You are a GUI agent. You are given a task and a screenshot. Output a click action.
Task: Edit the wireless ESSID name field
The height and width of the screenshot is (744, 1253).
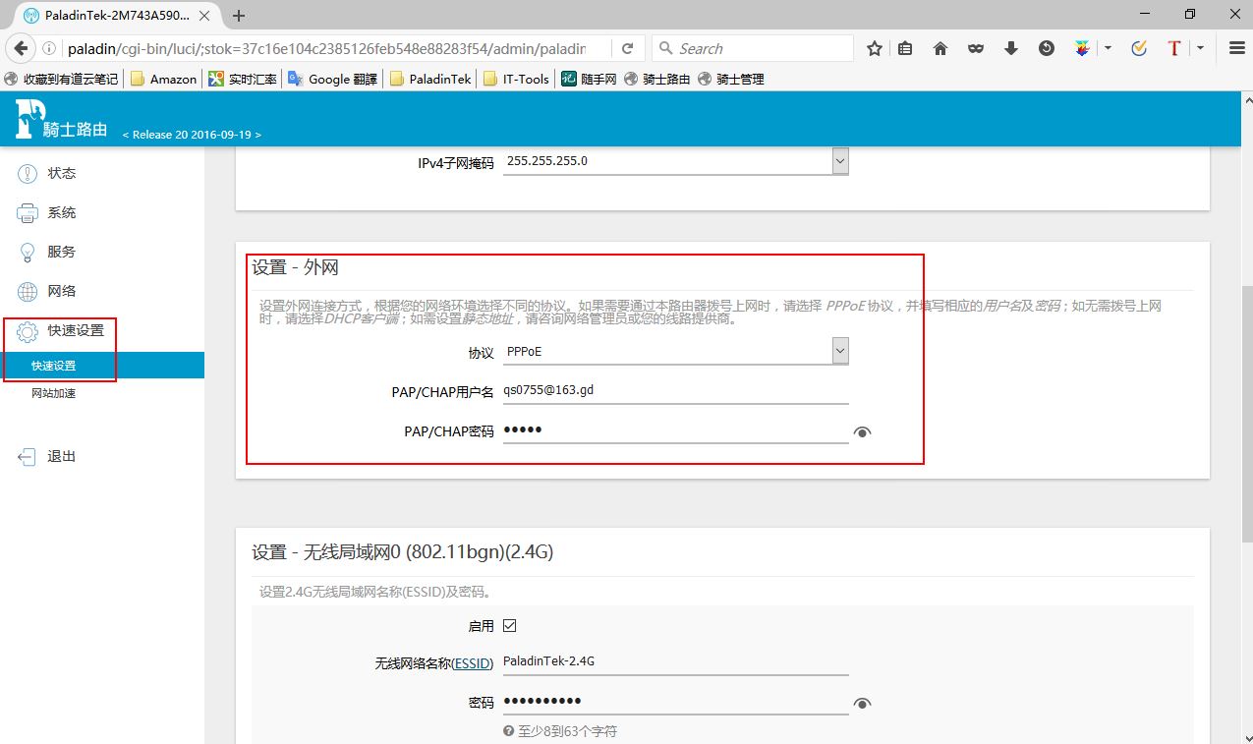[675, 661]
